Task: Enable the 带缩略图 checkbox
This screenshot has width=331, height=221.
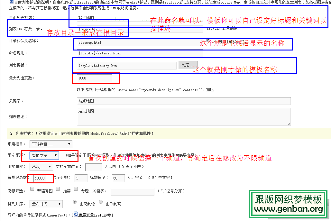Action: point(32,189)
